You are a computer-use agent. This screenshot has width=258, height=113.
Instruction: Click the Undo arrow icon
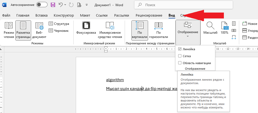(60, 5)
